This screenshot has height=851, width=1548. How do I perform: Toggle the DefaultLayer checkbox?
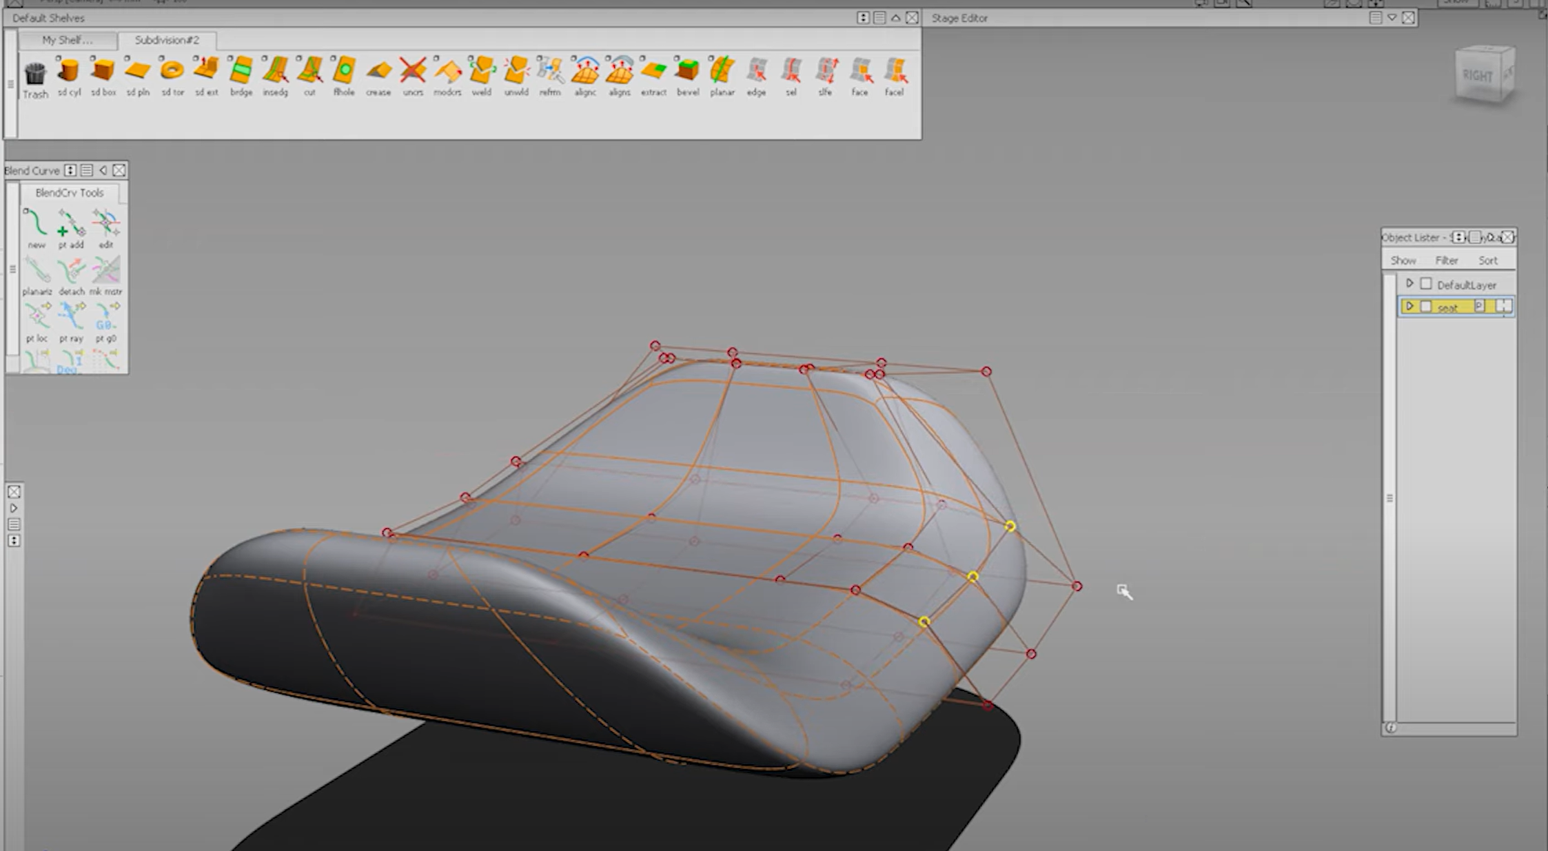(x=1427, y=283)
